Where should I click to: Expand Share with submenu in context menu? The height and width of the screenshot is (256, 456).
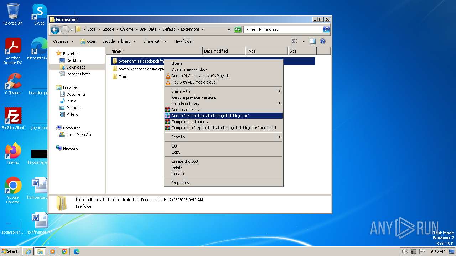coord(223,91)
